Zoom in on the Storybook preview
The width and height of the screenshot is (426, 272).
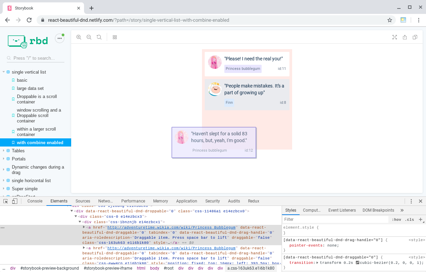(79, 37)
